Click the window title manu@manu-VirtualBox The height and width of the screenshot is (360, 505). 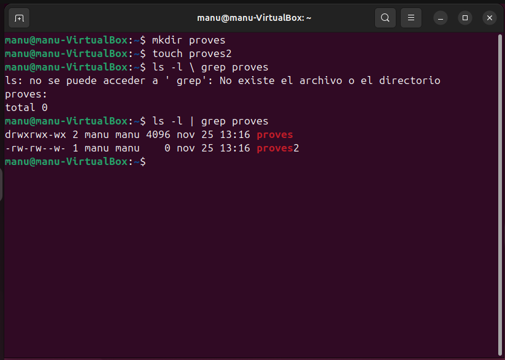pos(254,18)
